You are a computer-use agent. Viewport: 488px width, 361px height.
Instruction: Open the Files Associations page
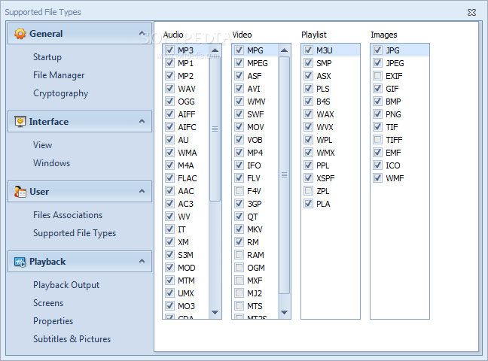(68, 215)
